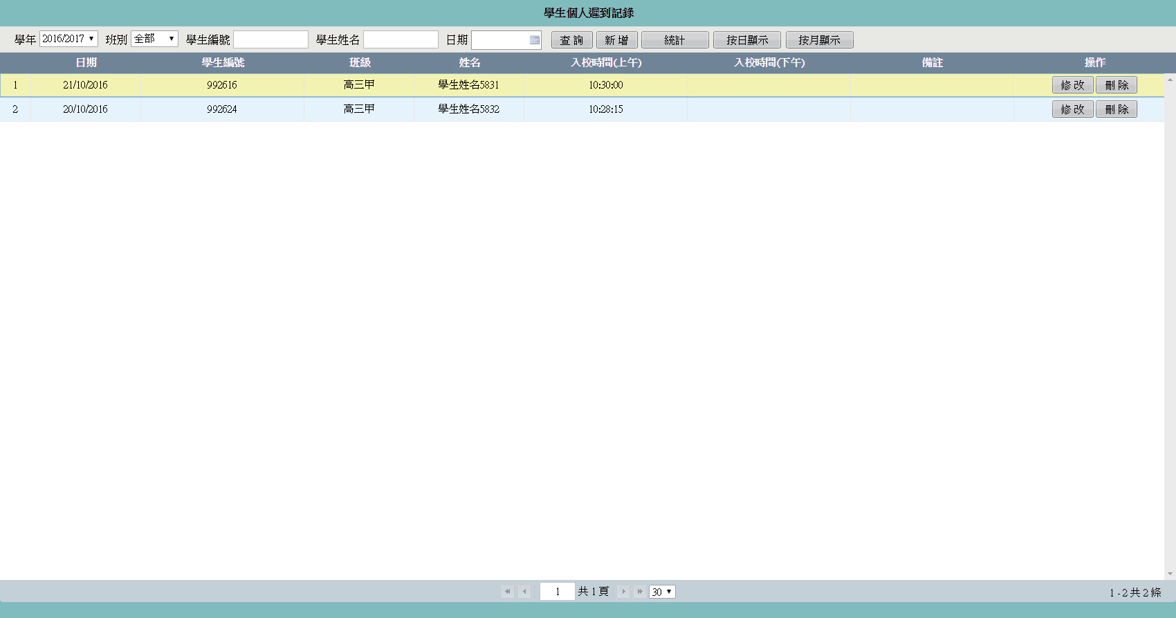
Task: Go to the previous page
Action: pyautogui.click(x=524, y=592)
